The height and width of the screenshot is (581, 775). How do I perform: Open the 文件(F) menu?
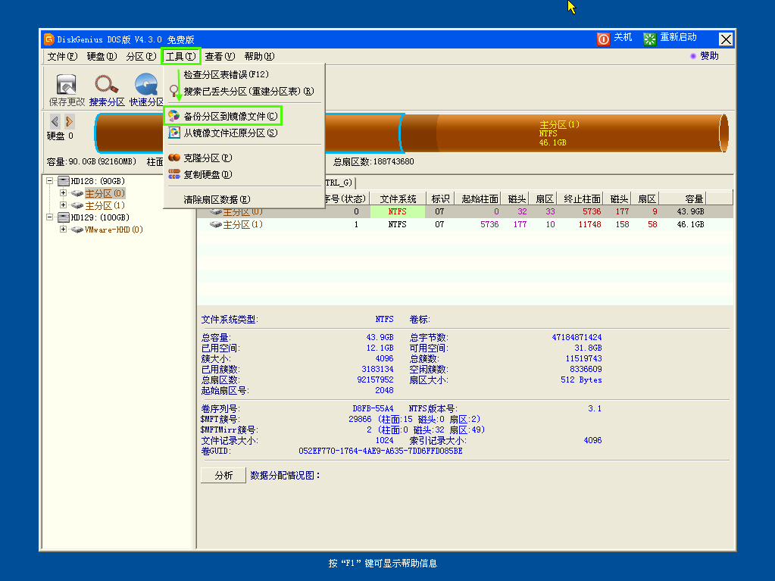pyautogui.click(x=62, y=56)
